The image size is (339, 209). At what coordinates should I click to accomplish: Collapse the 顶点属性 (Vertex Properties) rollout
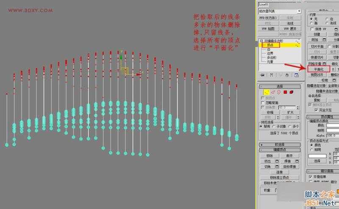(323, 117)
